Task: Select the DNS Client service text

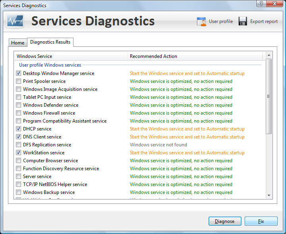Action: point(42,137)
